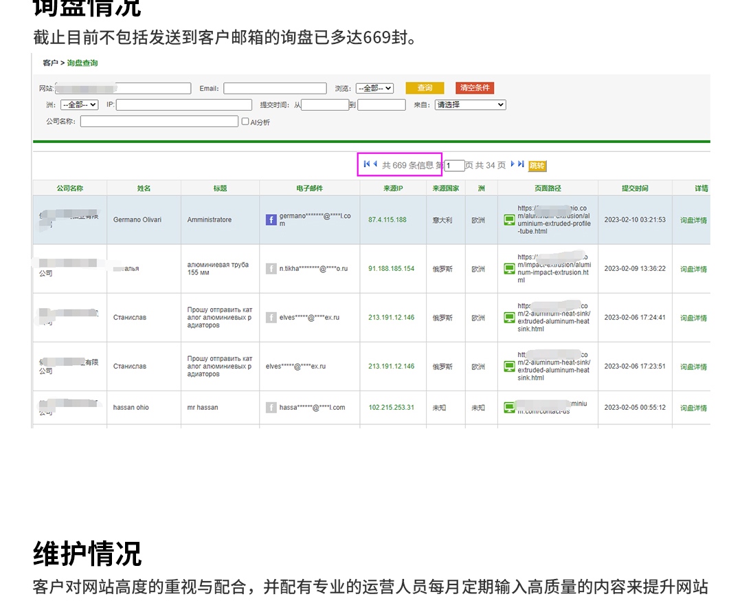Enable the AI分析 checkbox
This screenshot has width=742, height=601.
pos(245,121)
